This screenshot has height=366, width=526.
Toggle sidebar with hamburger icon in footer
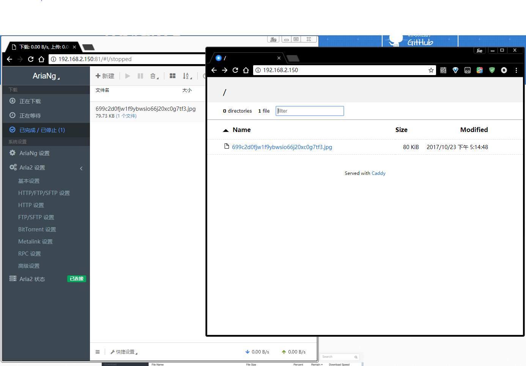pos(98,352)
